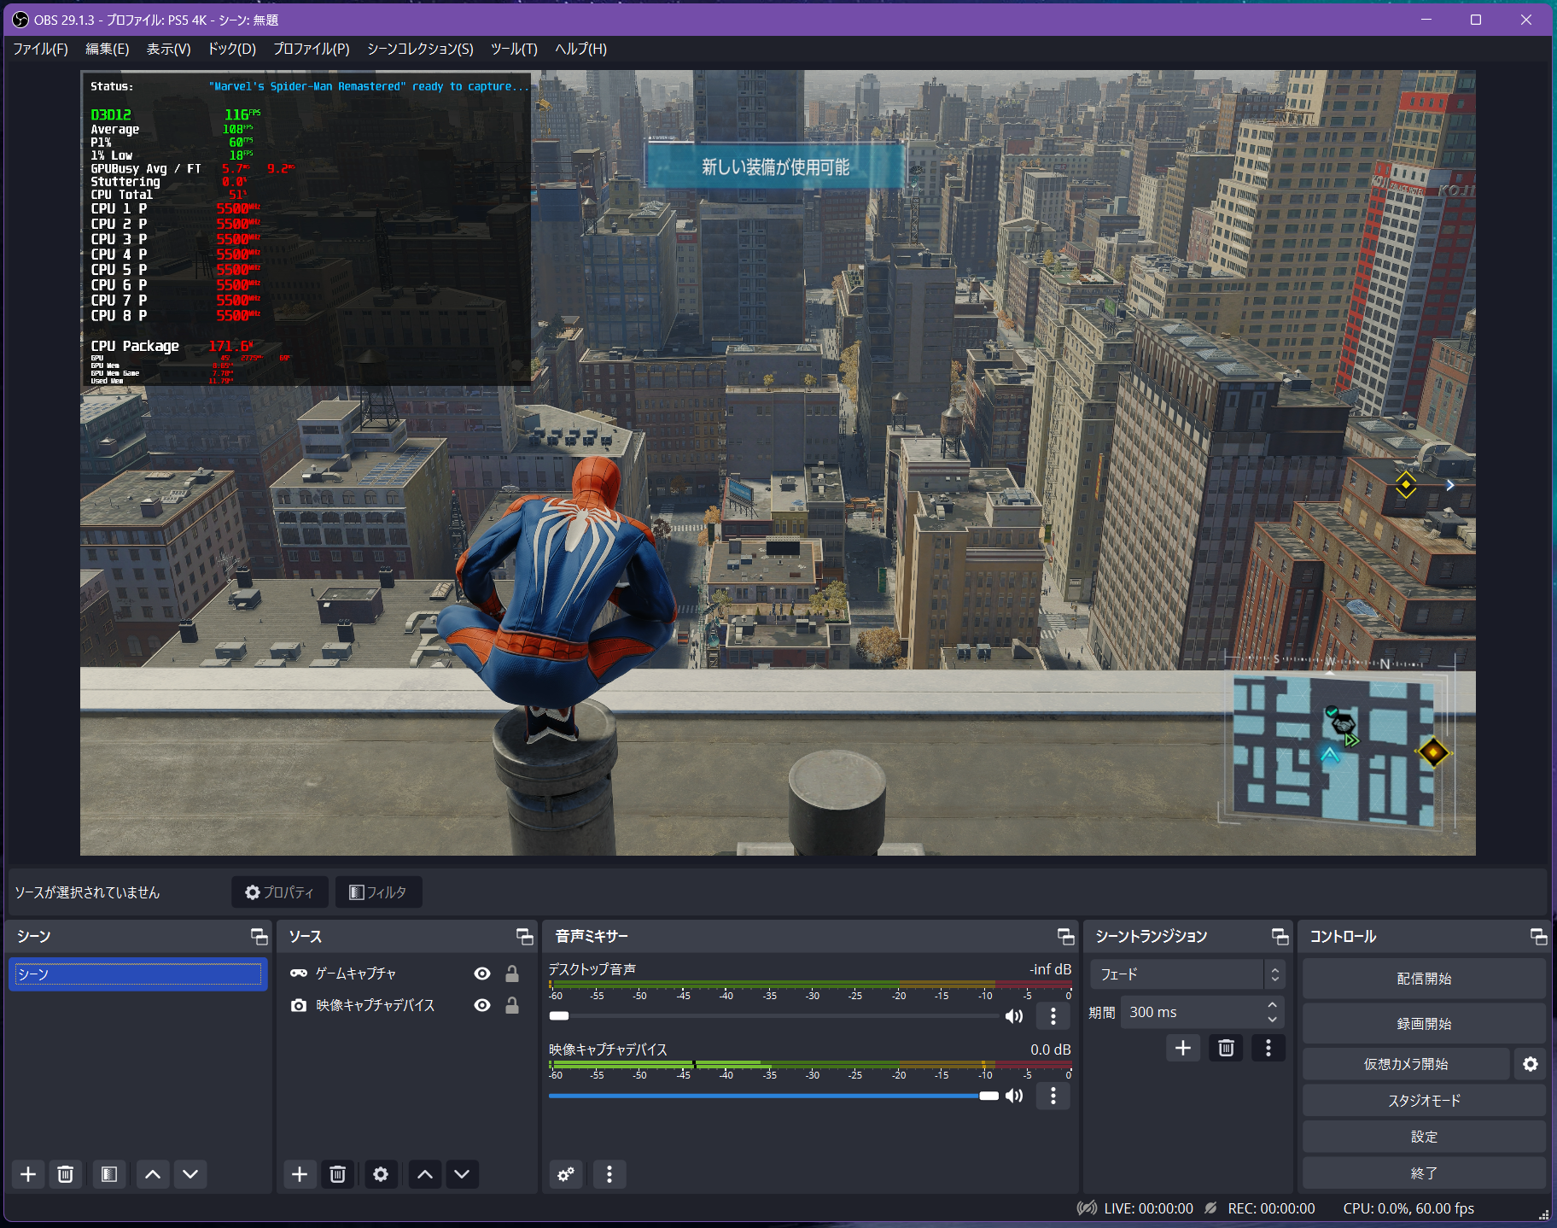This screenshot has height=1228, width=1557.
Task: Toggle visibility of ゲームキャプチャ source
Action: pos(482,974)
